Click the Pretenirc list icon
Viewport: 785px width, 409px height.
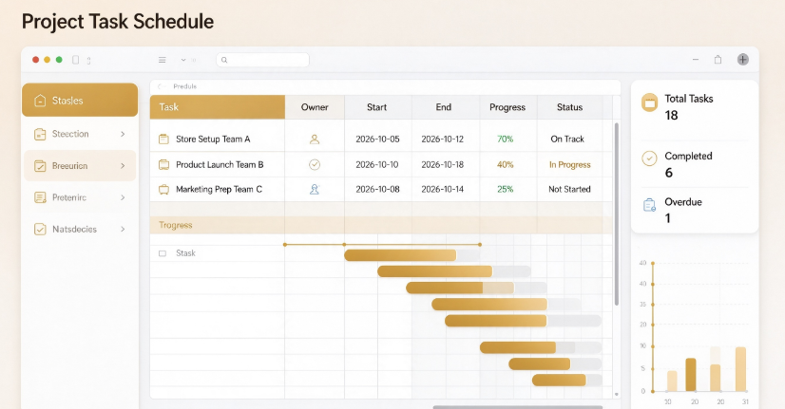click(40, 197)
